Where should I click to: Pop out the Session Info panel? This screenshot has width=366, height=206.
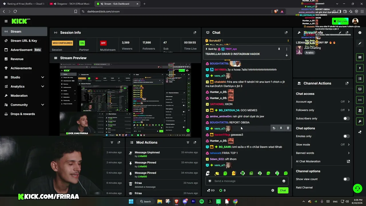click(x=195, y=33)
